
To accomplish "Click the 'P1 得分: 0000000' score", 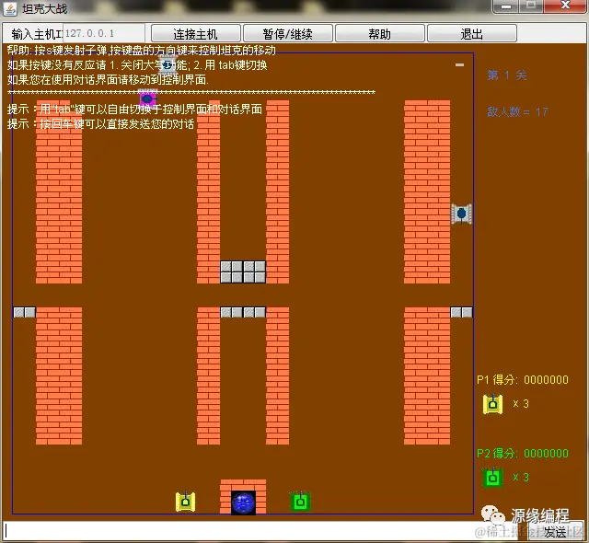I will (x=523, y=380).
